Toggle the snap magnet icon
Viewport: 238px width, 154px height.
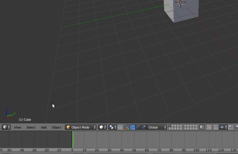pos(216,127)
